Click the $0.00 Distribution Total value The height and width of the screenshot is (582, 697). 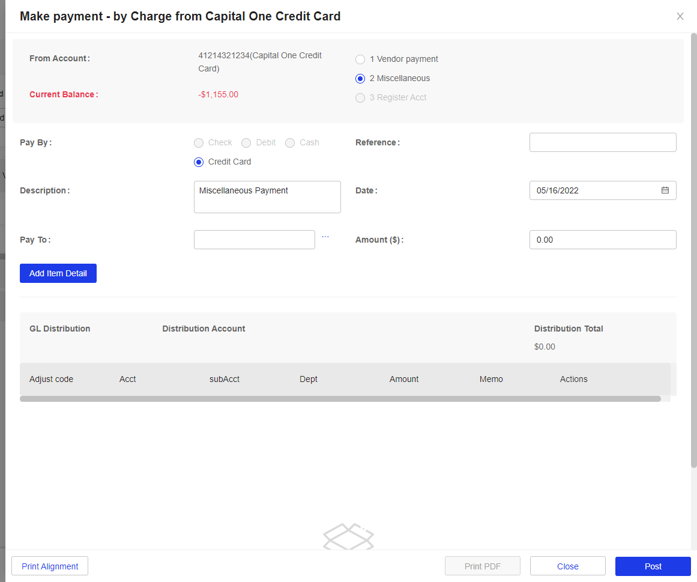click(545, 347)
